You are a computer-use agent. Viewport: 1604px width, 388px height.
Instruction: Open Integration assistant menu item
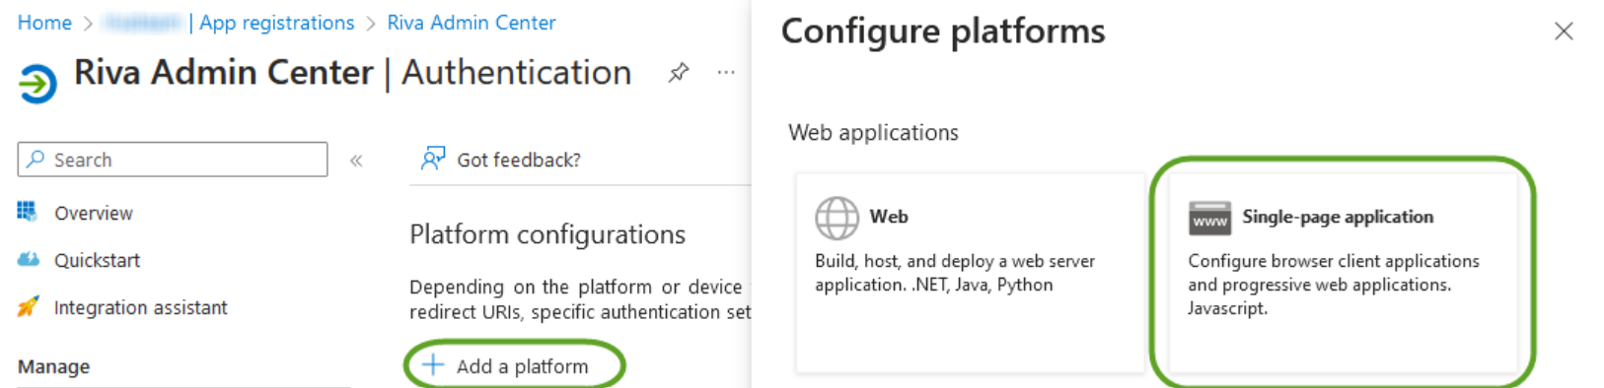[140, 307]
